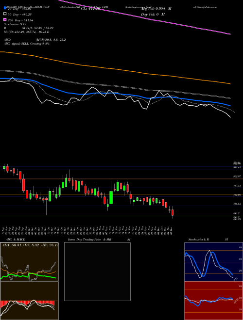Click the 'Day Vol: 0 M' label
The image size is (243, 320).
coord(153,14)
